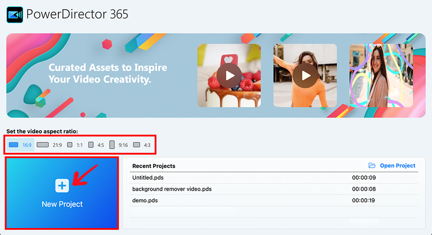Click the Open Project link
This screenshot has width=432, height=235.
click(x=398, y=165)
